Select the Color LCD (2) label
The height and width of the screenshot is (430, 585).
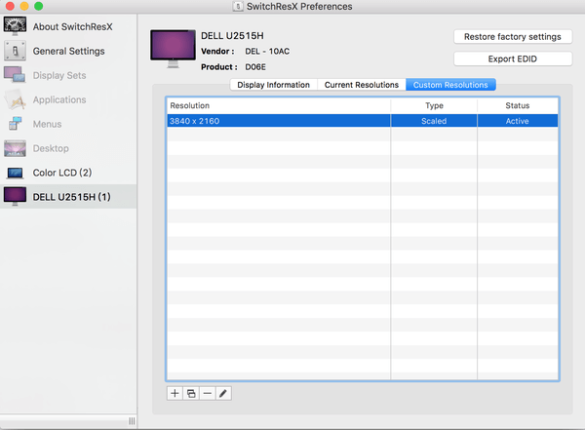pos(62,173)
